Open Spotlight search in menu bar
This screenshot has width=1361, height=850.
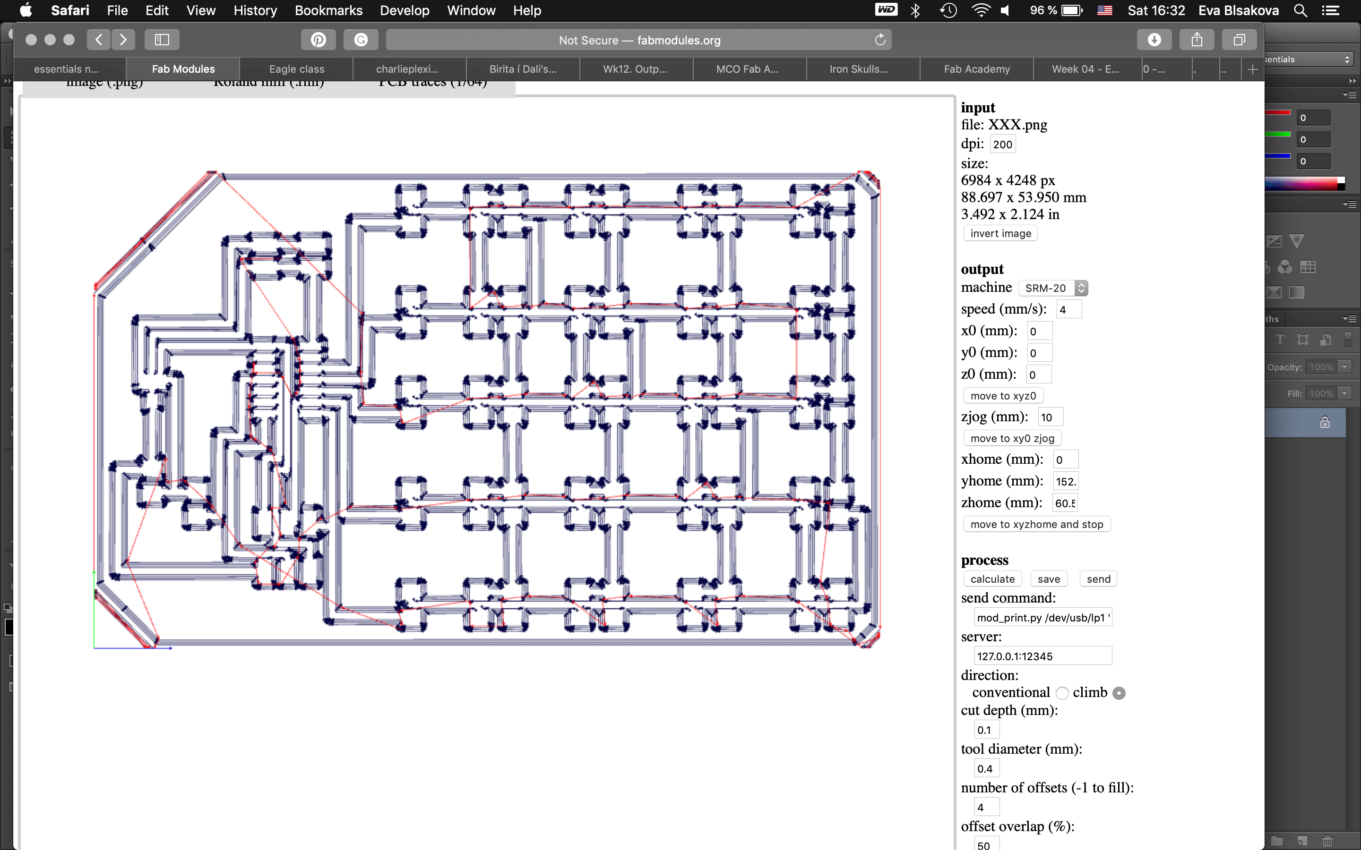tap(1300, 11)
